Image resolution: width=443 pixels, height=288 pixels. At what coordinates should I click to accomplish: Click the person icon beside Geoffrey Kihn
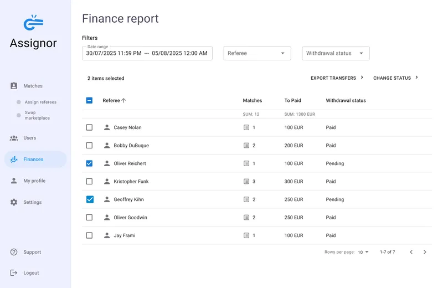pos(107,199)
